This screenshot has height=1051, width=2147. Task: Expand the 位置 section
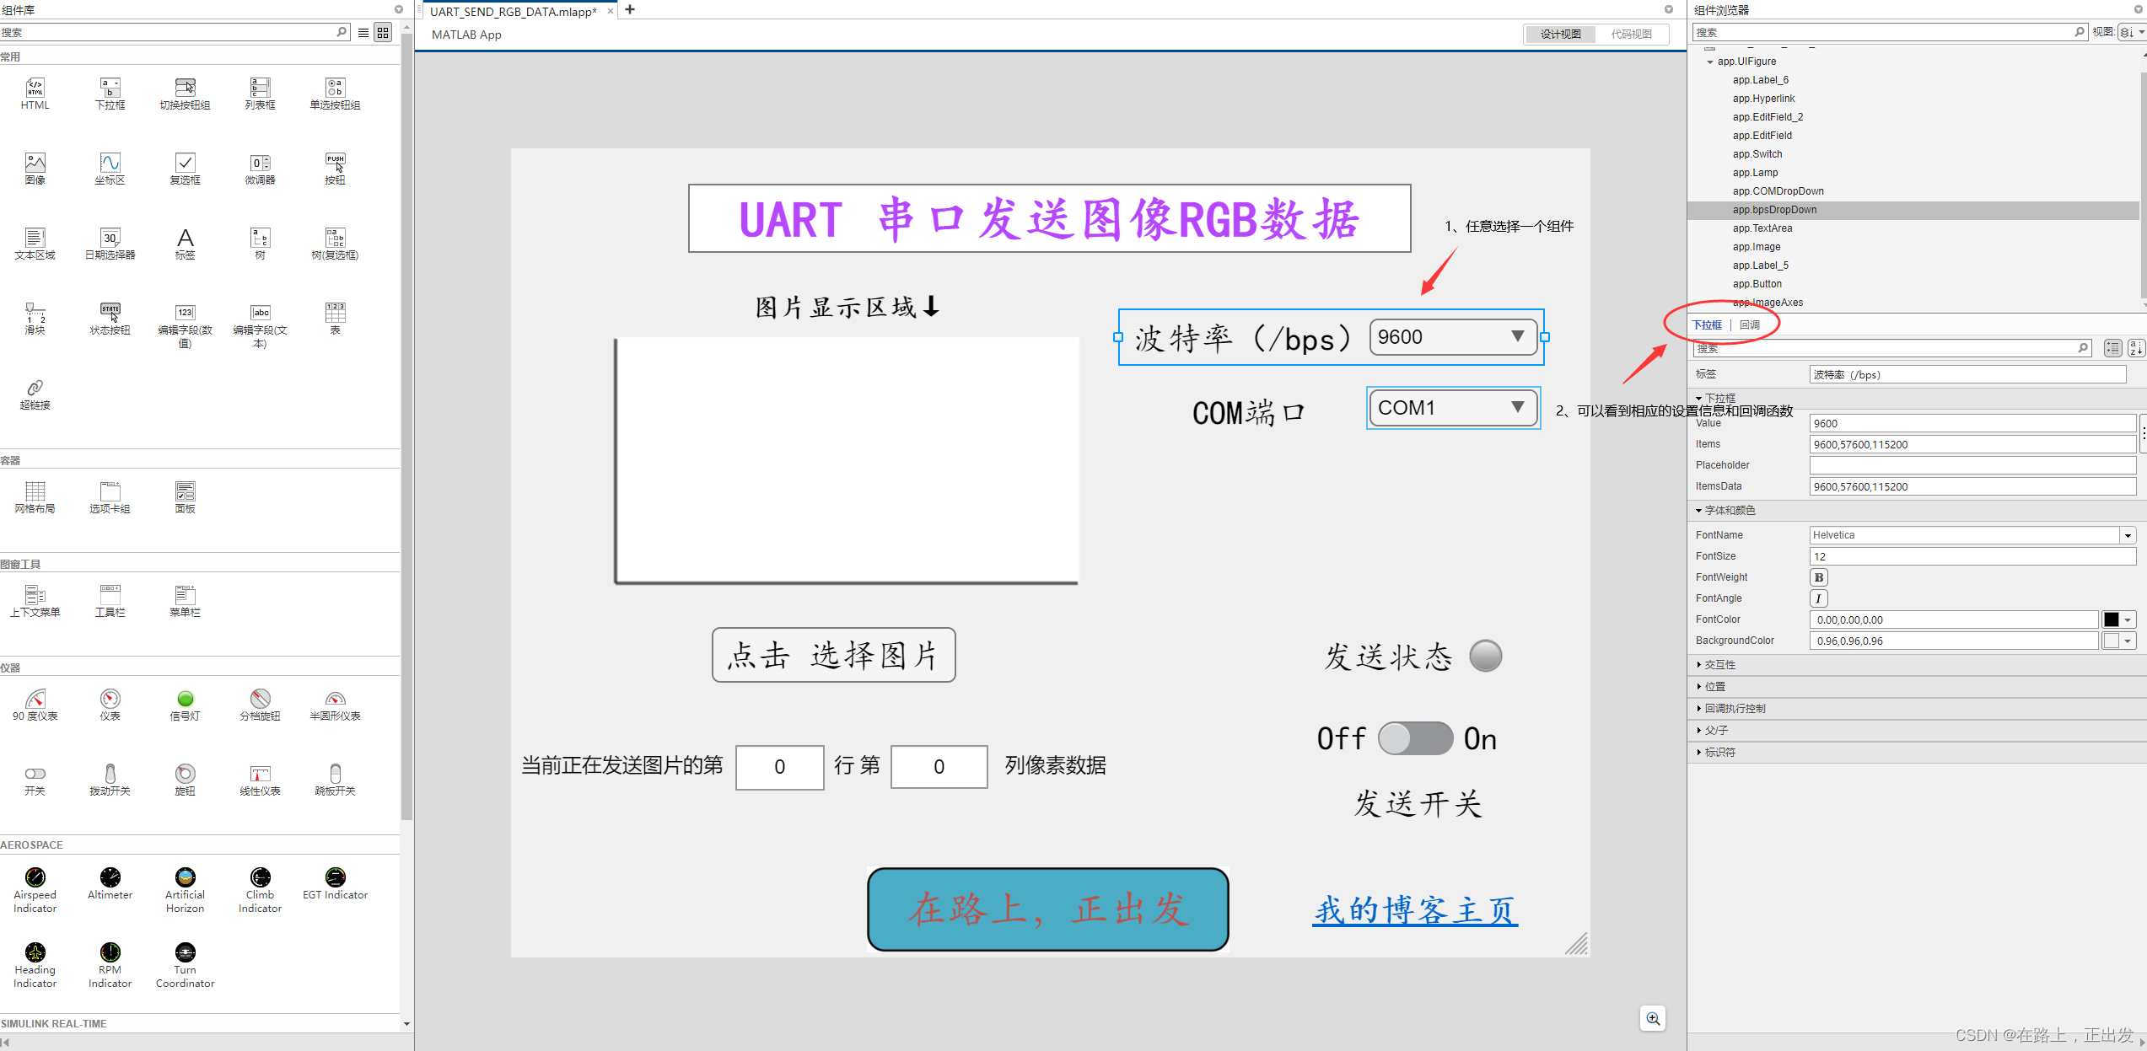pos(1698,687)
